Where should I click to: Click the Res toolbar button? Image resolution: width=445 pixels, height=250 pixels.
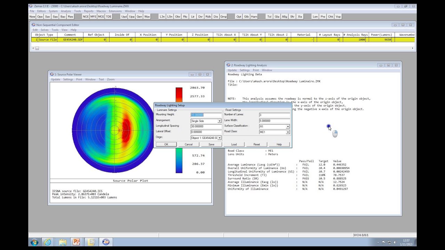71,17
